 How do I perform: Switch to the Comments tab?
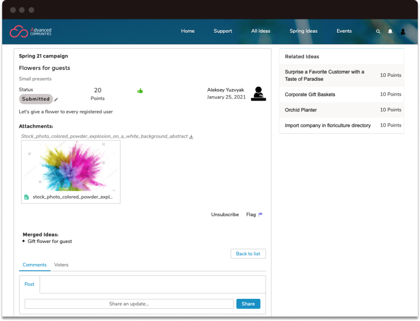35,265
